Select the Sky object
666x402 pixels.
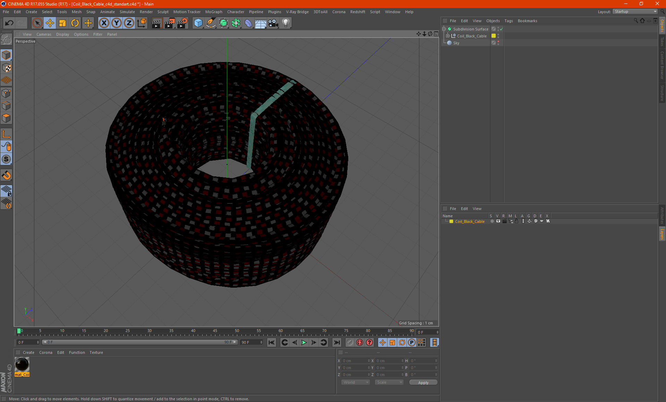click(456, 43)
